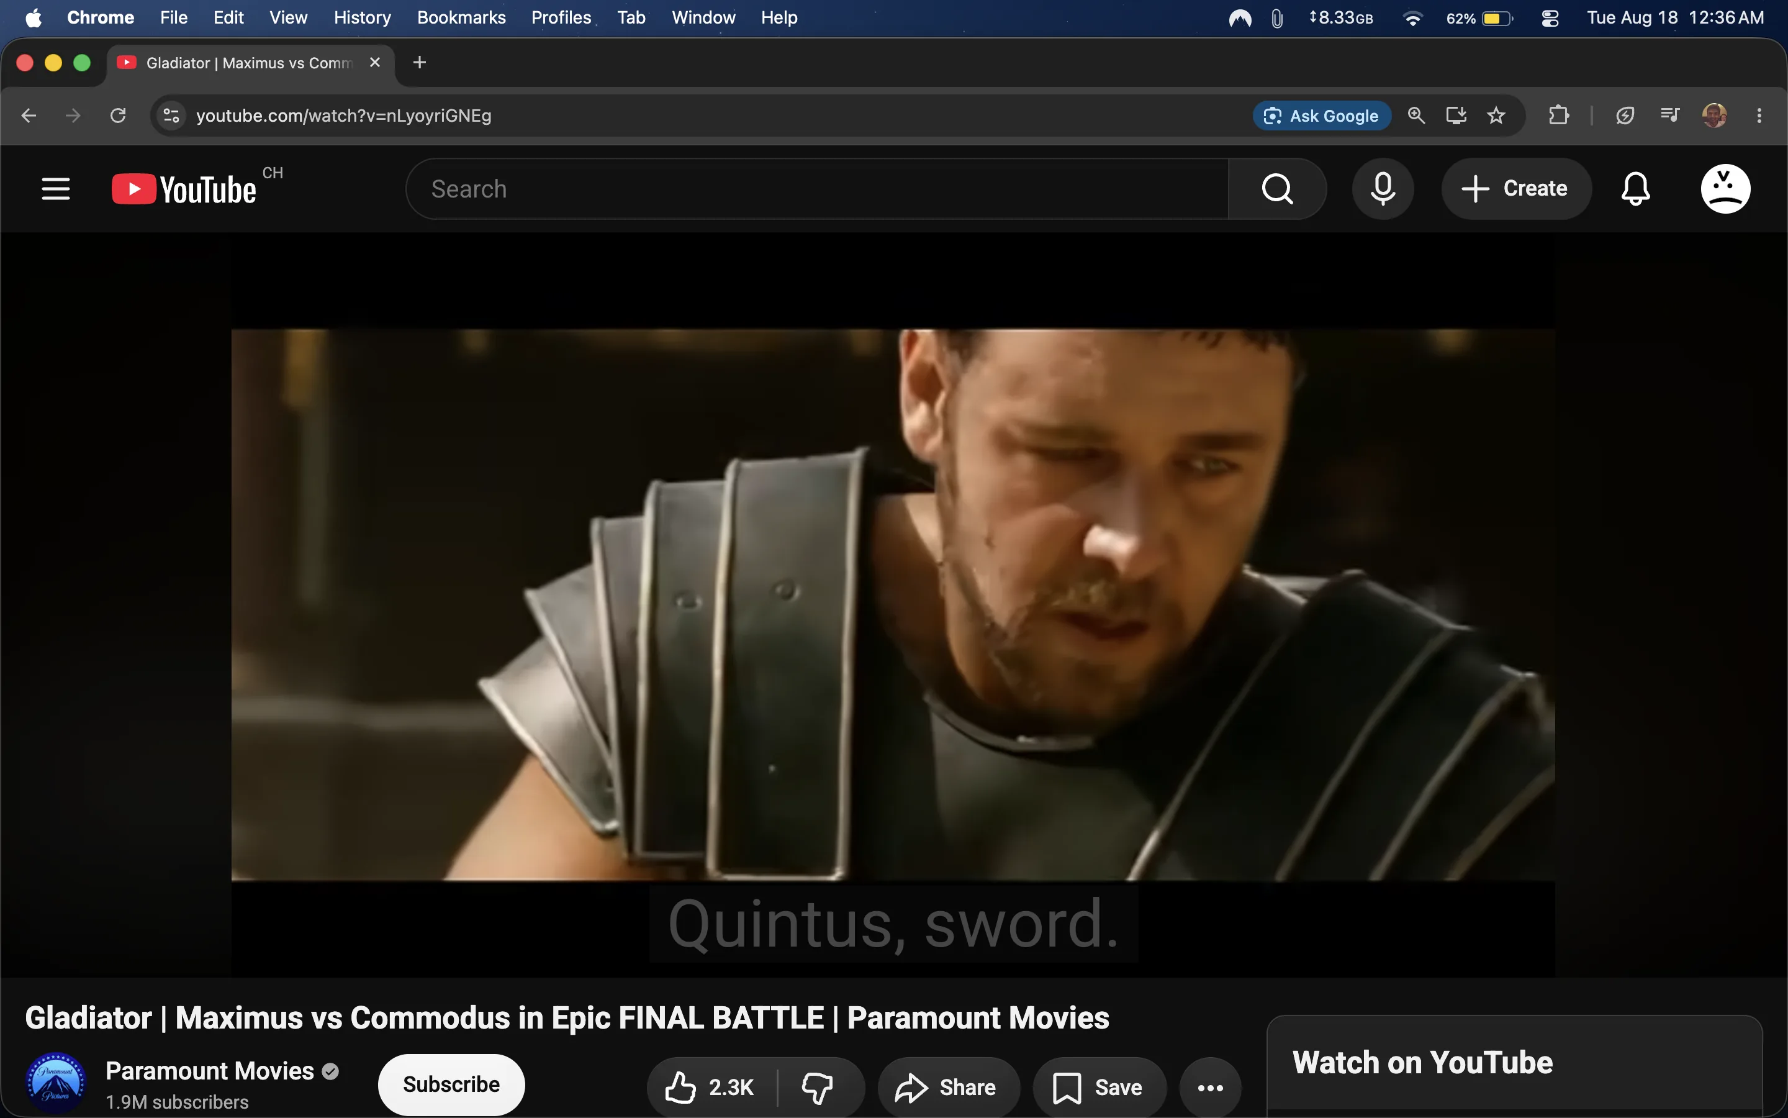Share the video
This screenshot has height=1118, width=1788.
(x=948, y=1087)
